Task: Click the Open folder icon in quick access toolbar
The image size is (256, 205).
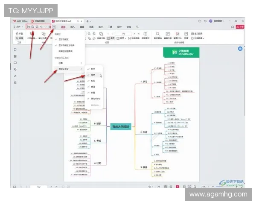Action: [28, 27]
